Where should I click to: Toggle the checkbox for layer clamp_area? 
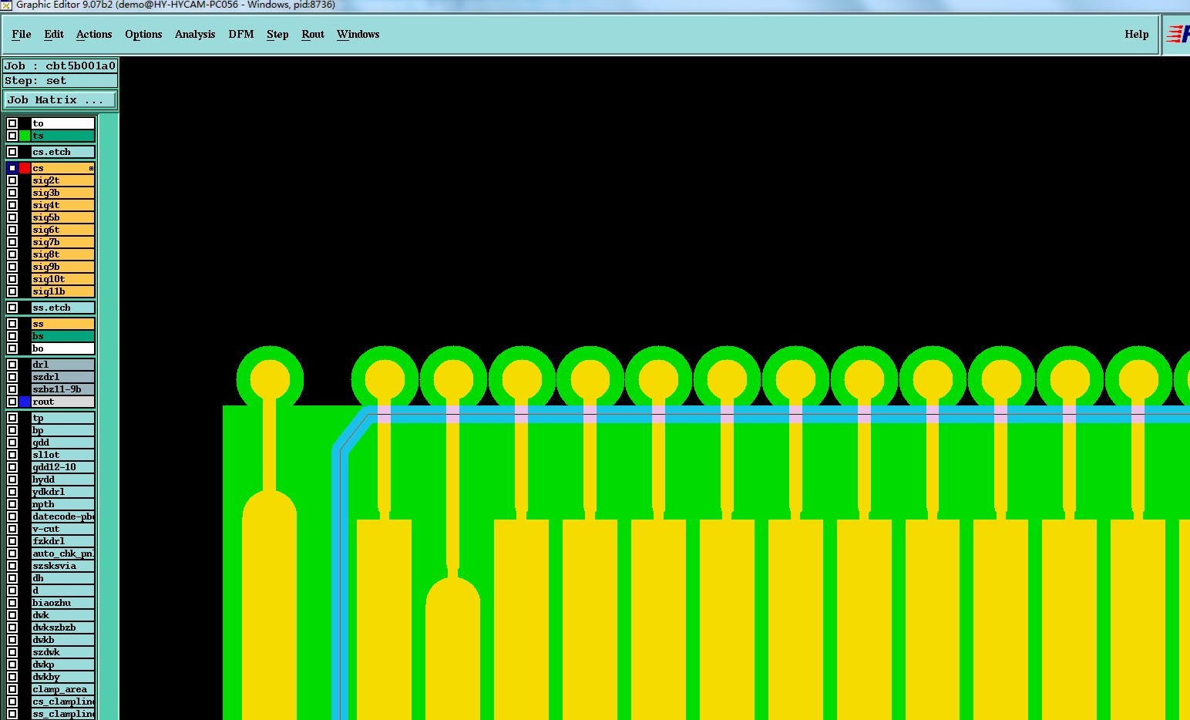12,689
